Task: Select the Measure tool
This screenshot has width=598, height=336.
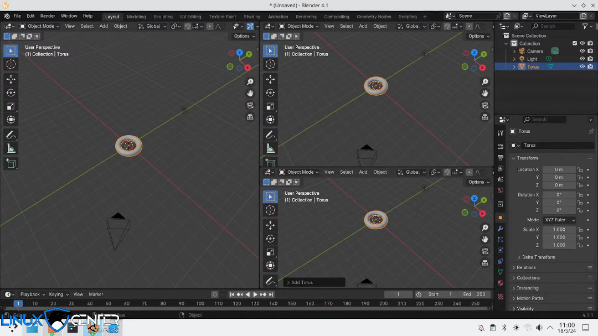Action: coord(11,148)
